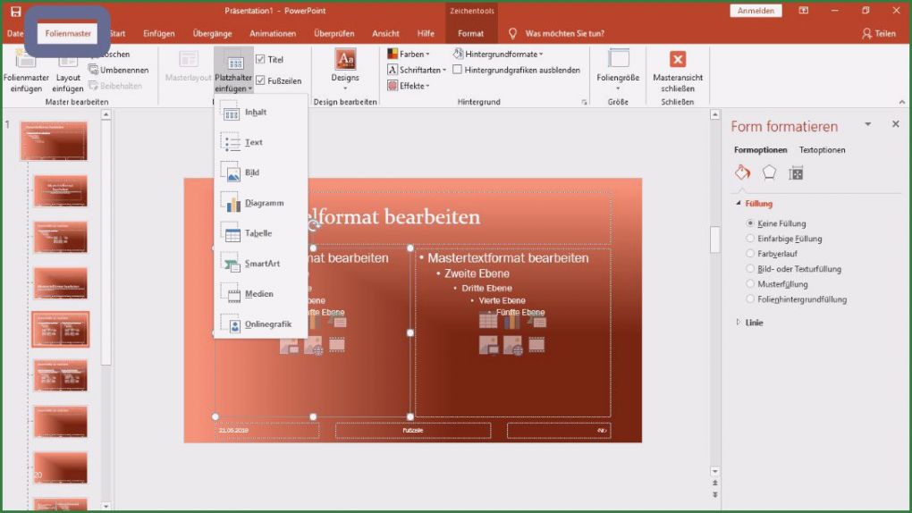Choose Onlinegrafik placeholder entry
912x513 pixels.
(x=260, y=324)
